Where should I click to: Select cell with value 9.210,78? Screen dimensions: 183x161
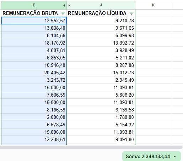point(101,21)
